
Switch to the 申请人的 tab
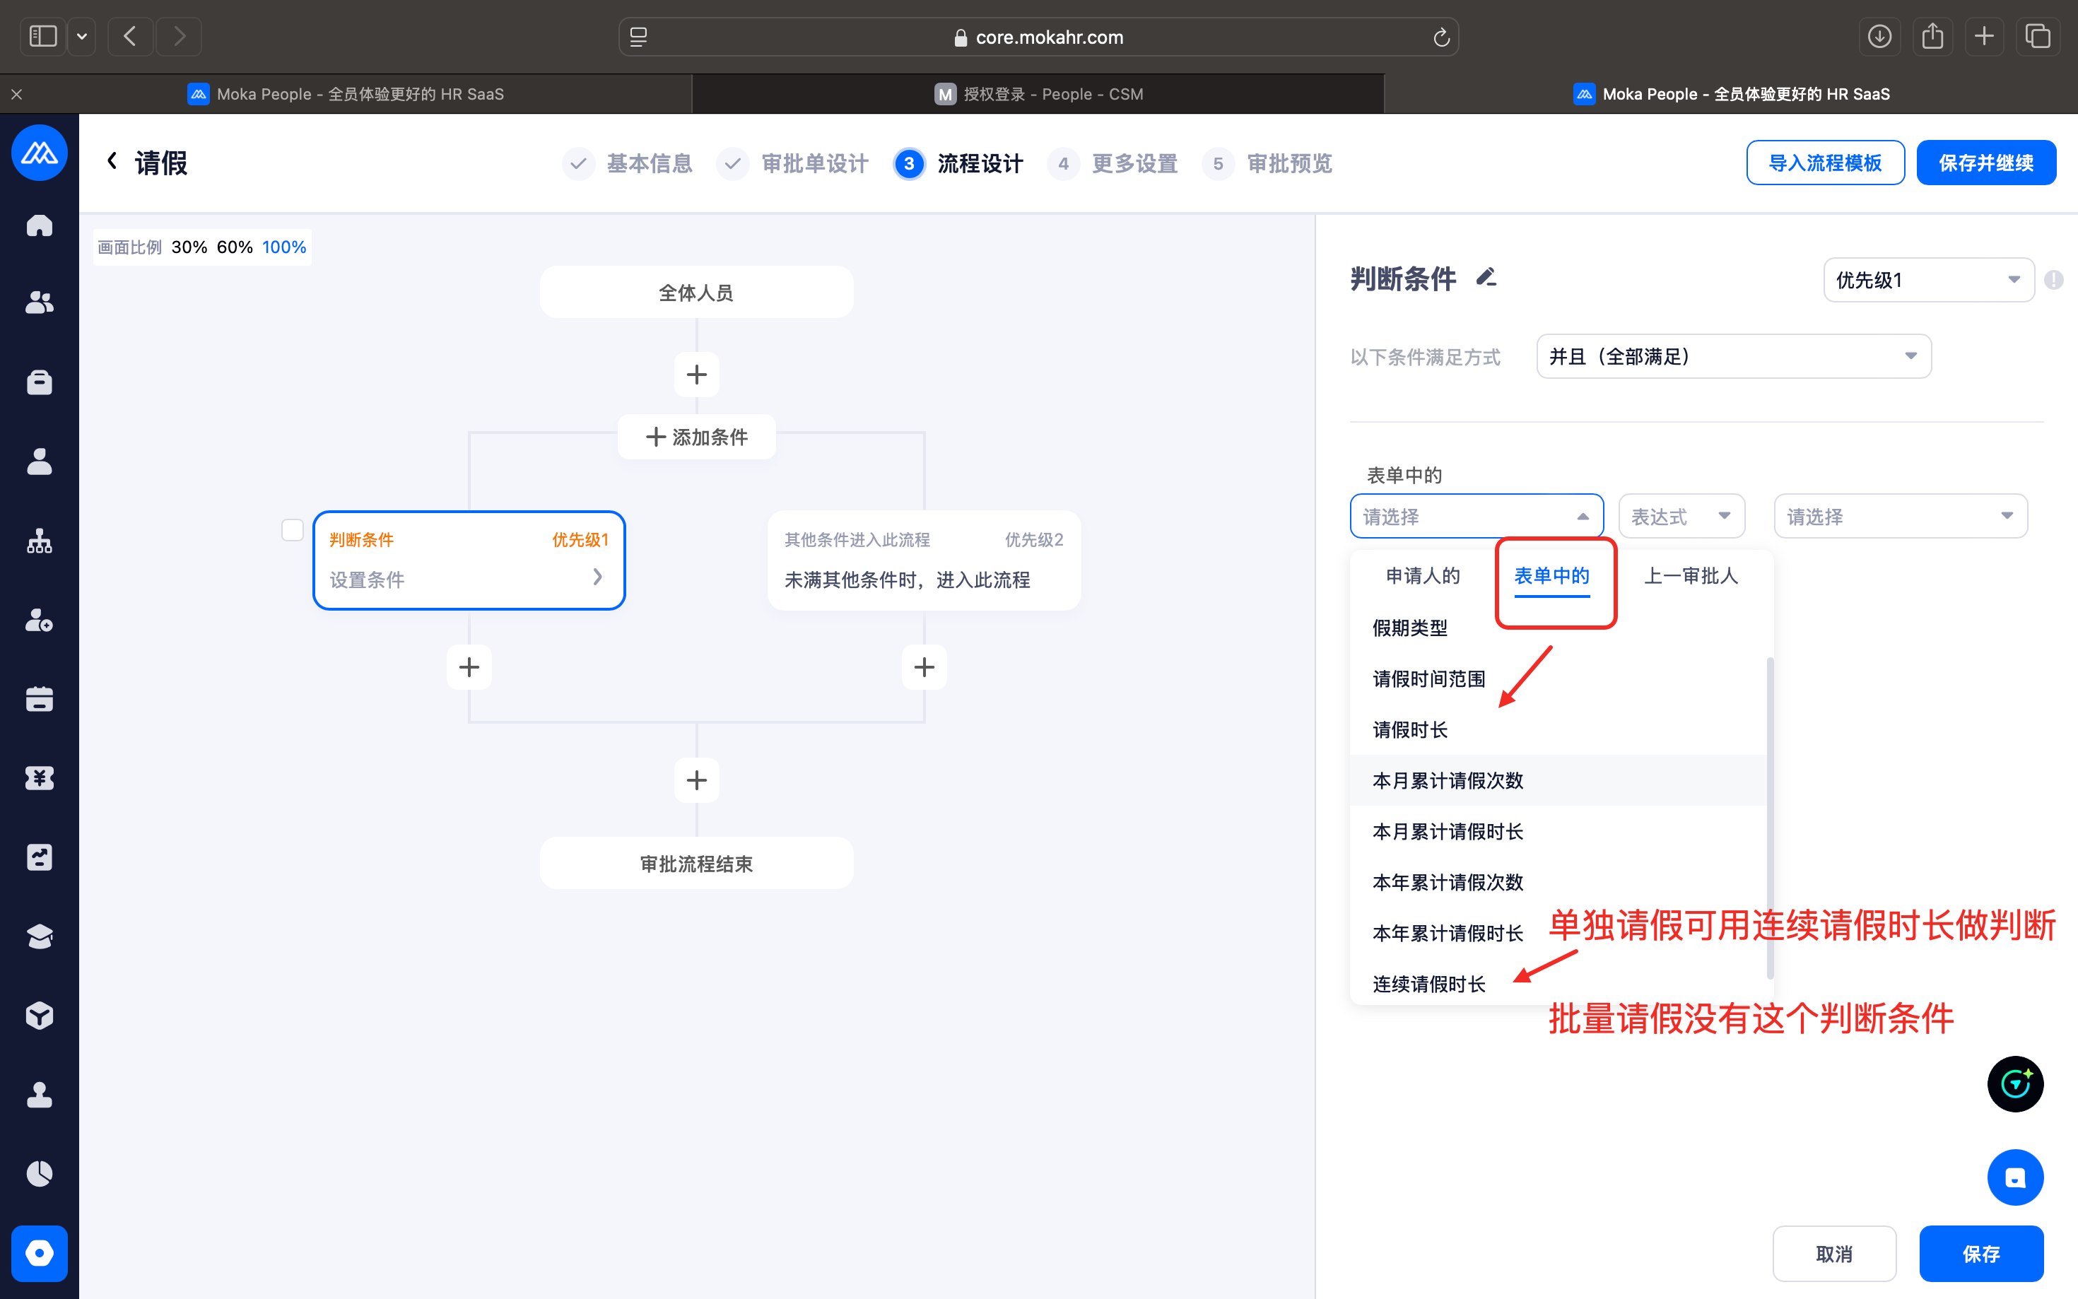pyautogui.click(x=1423, y=575)
